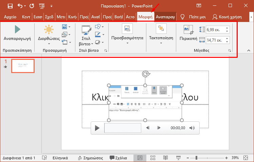Image resolution: width=254 pixels, height=162 pixels.
Task: Increase video height with up stepper
Action: tap(227, 28)
